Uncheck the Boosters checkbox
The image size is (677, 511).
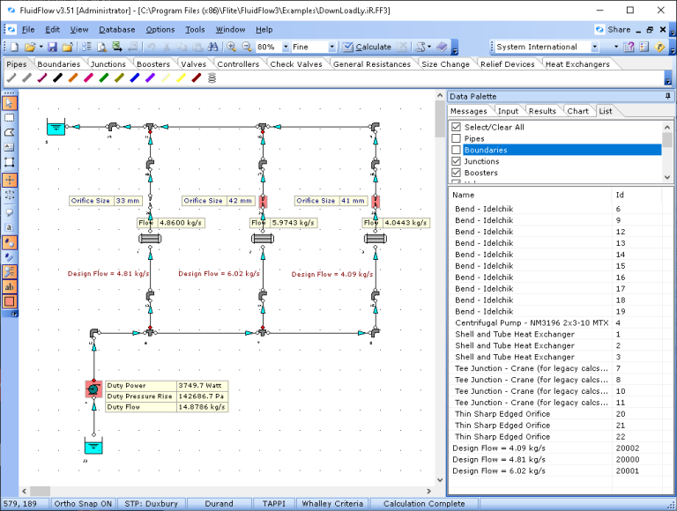point(456,173)
